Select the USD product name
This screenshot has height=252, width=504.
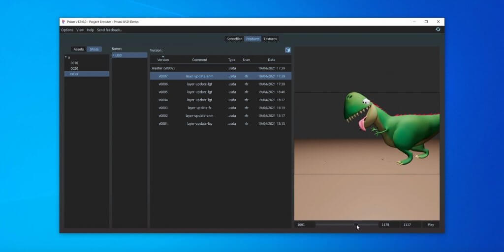[x=119, y=55]
